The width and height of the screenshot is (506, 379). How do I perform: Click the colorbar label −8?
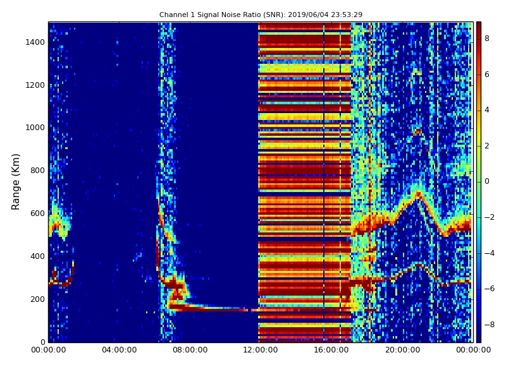coord(490,325)
